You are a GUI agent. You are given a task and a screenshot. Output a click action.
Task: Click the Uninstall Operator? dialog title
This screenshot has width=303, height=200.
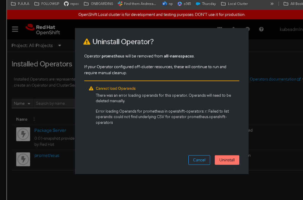[x=123, y=42]
